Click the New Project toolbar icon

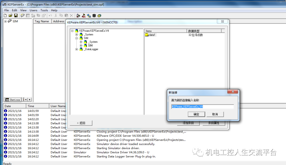point(5,16)
